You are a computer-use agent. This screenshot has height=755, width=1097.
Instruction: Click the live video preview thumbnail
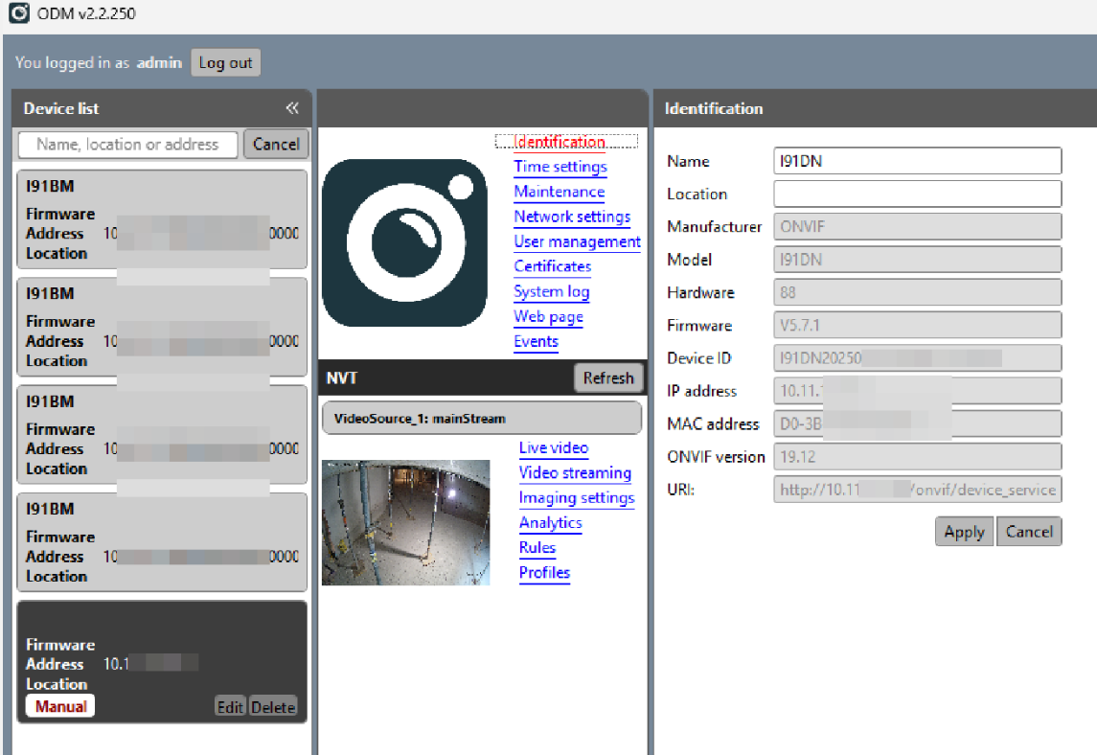click(x=405, y=522)
